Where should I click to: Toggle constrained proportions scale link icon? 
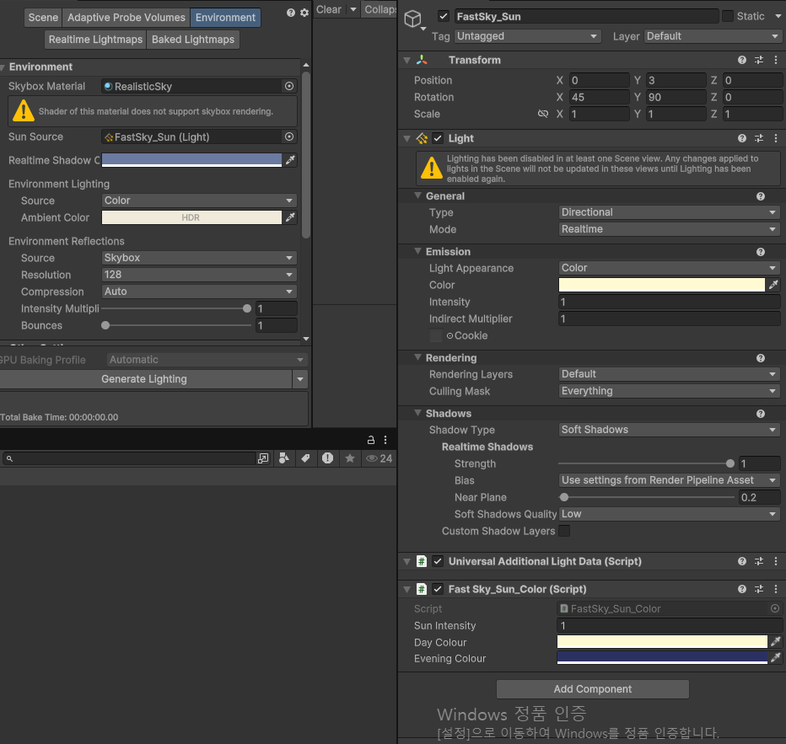click(x=543, y=114)
